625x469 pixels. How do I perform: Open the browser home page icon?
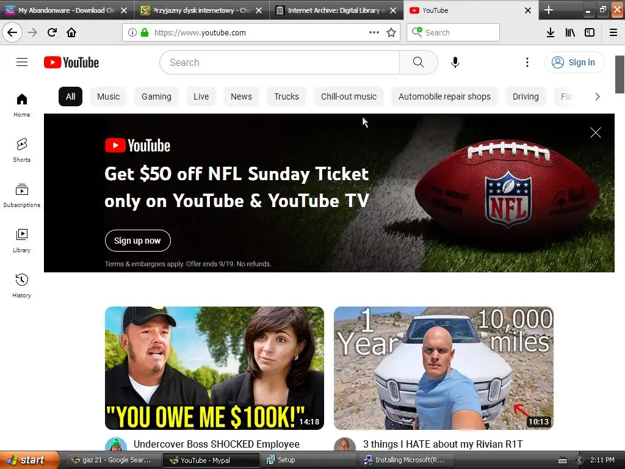[71, 32]
